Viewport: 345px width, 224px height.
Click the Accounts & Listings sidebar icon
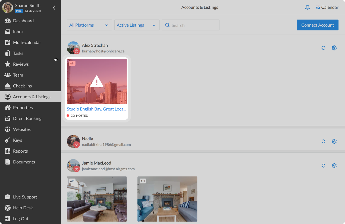pyautogui.click(x=8, y=97)
